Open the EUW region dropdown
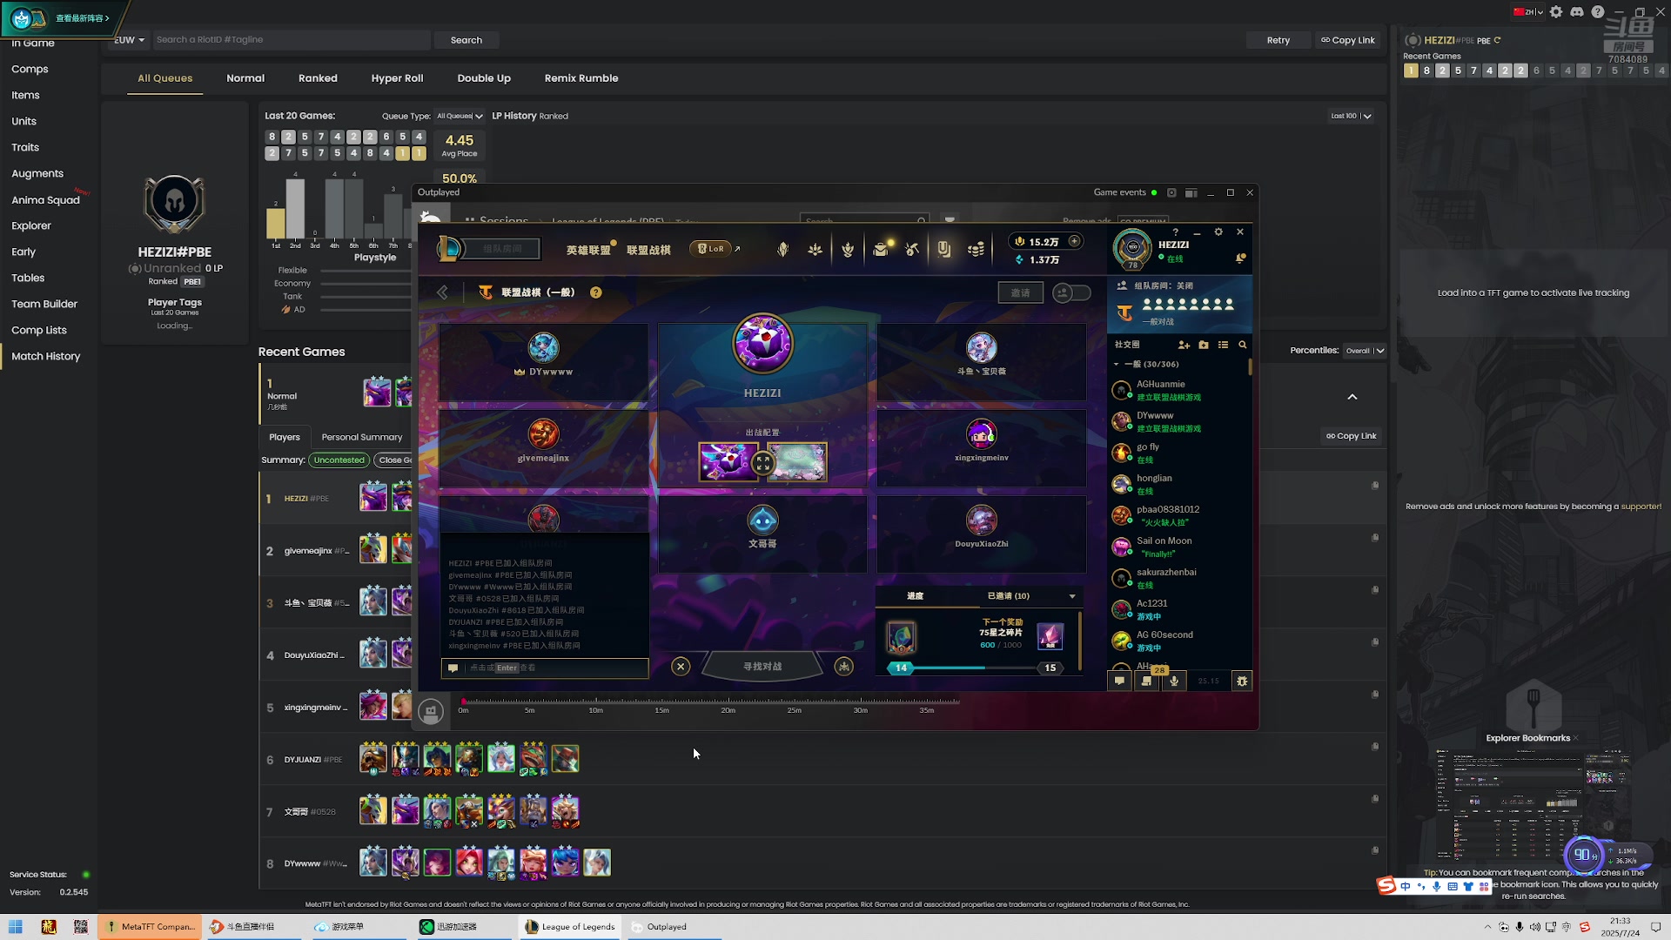The image size is (1671, 940). [129, 40]
